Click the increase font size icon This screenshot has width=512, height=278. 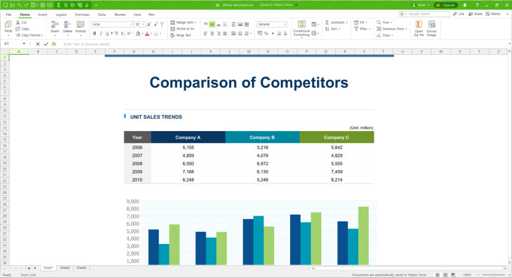click(149, 24)
